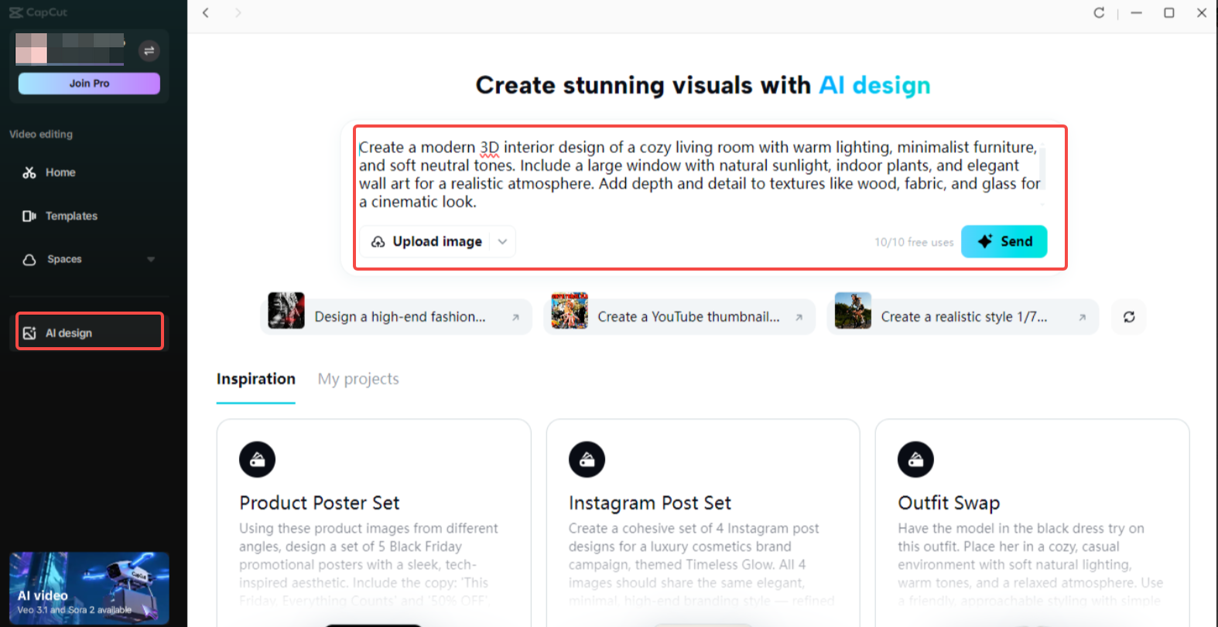Click the high-end fashion suggestion thumbnail
The width and height of the screenshot is (1218, 627).
pyautogui.click(x=286, y=311)
